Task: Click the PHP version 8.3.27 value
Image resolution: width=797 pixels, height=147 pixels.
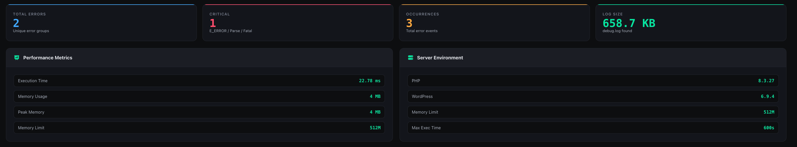Action: [x=766, y=81]
